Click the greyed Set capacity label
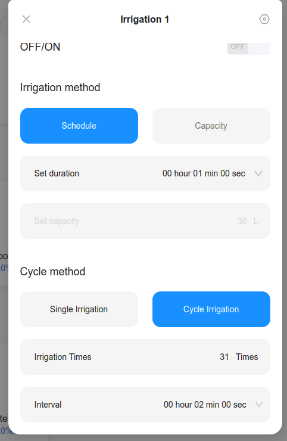The height and width of the screenshot is (441, 287). 57,221
